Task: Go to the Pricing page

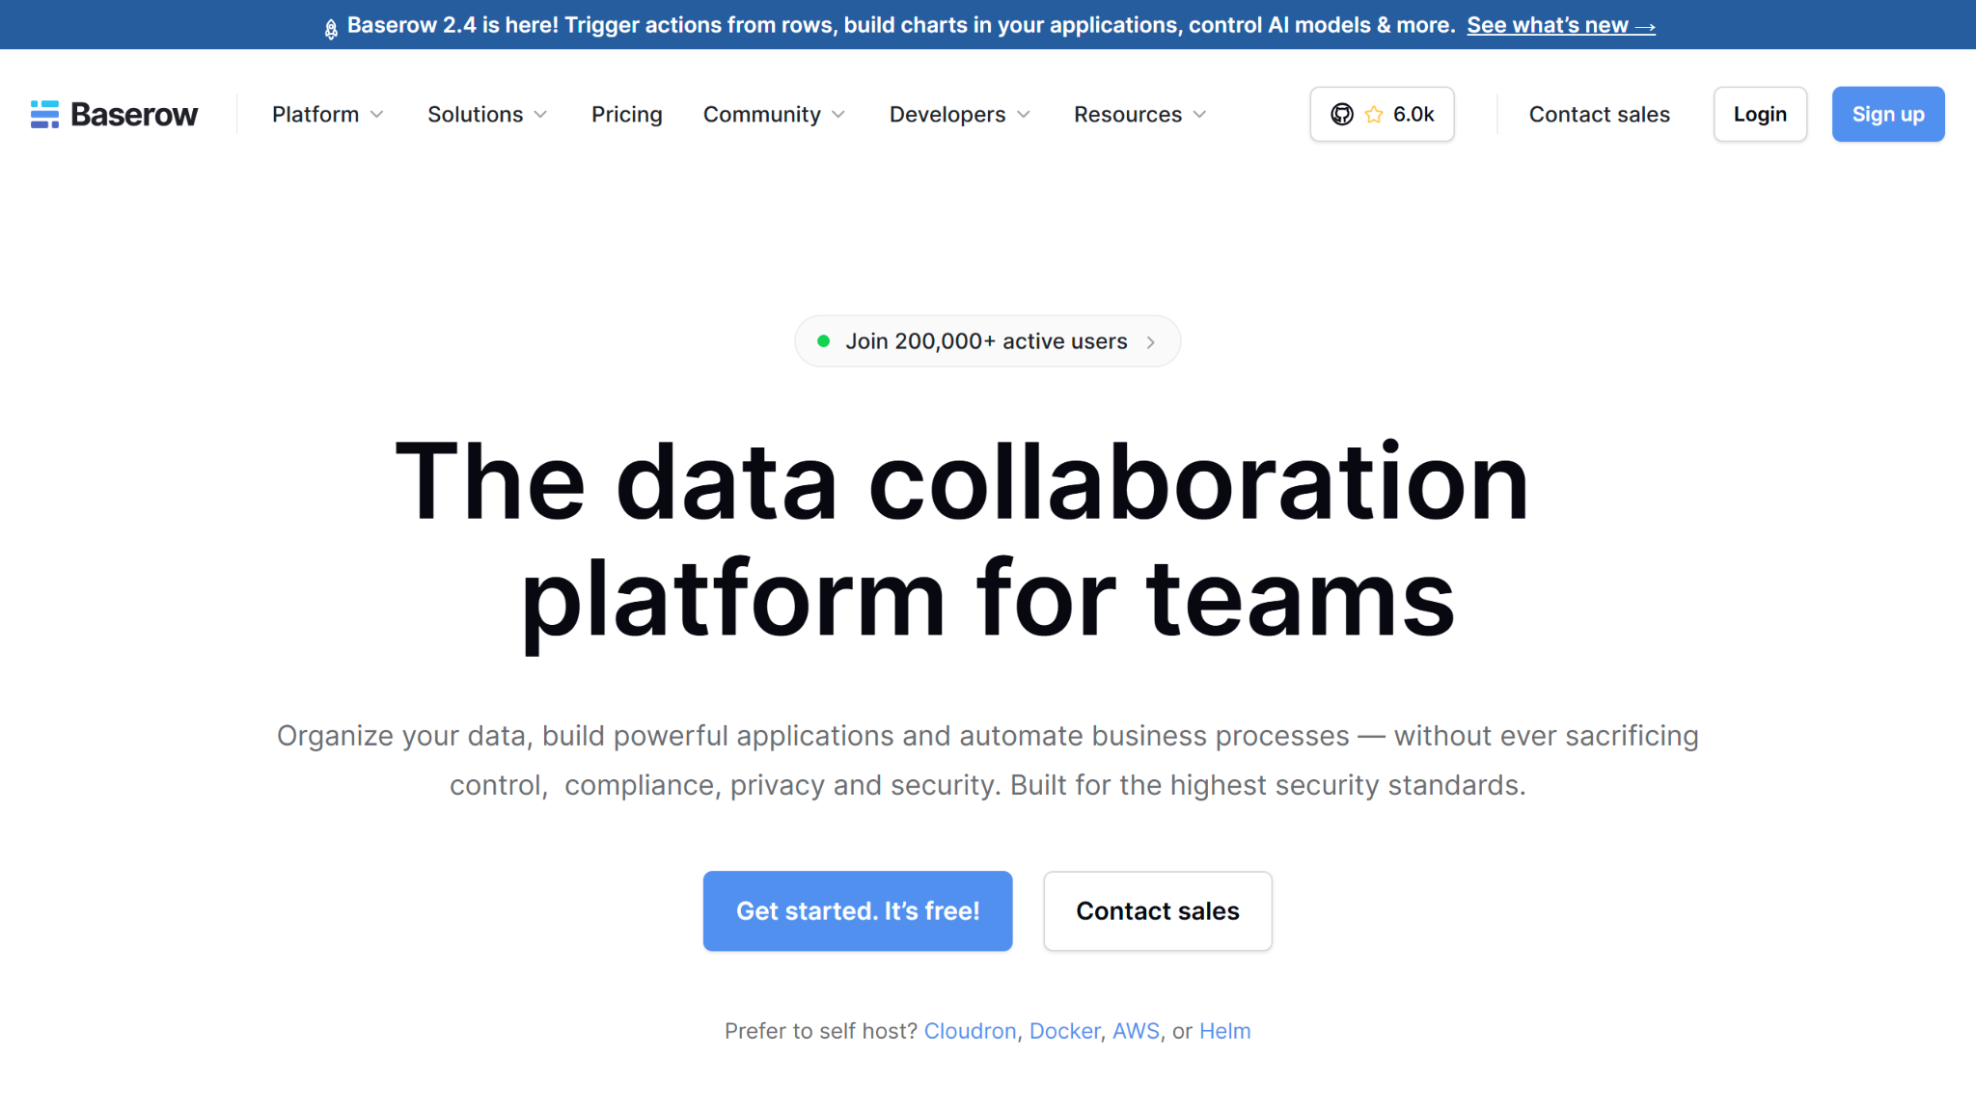Action: point(627,114)
